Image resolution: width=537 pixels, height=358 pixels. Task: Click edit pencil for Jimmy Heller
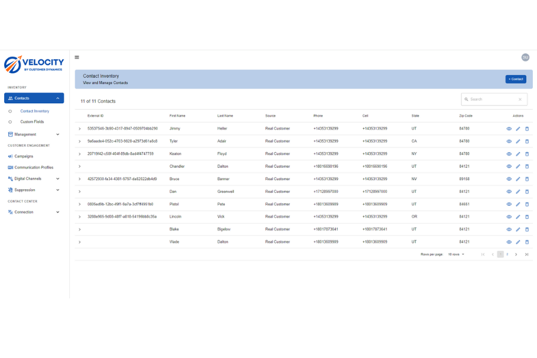click(518, 129)
